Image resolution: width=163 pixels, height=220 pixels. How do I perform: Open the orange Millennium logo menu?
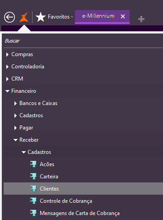click(x=24, y=17)
